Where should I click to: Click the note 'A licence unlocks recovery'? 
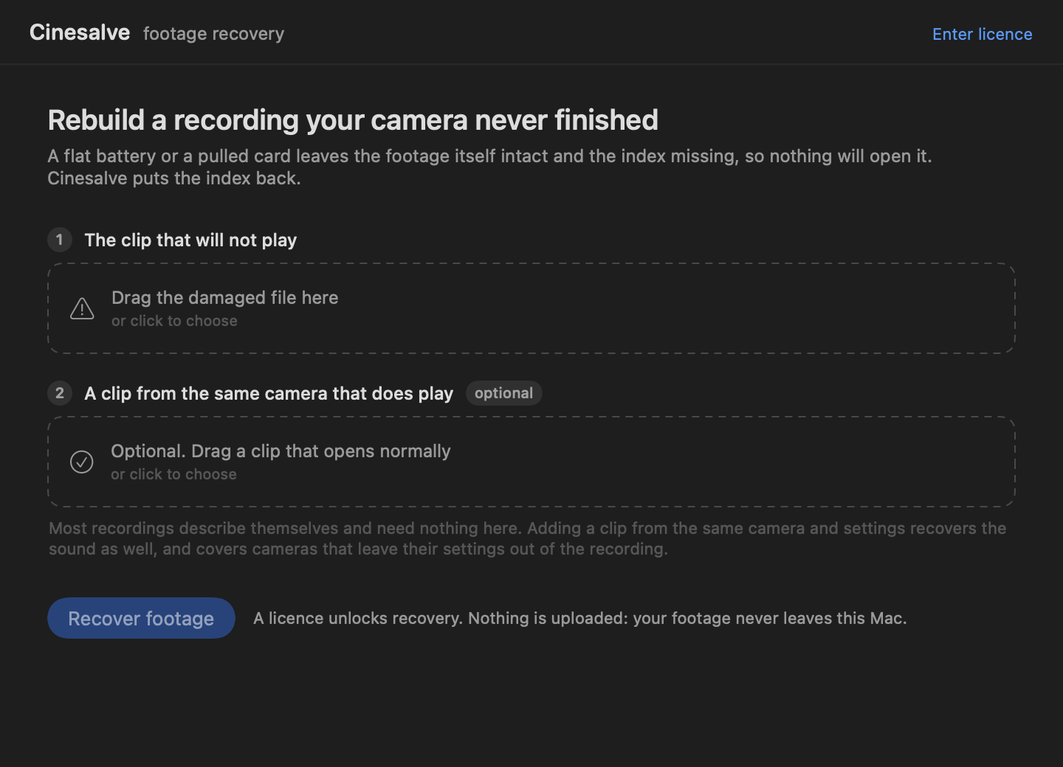(x=579, y=618)
